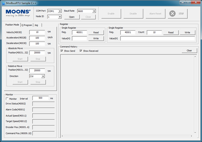
Task: Click the Relative Move Position input field
Action: tap(37, 71)
